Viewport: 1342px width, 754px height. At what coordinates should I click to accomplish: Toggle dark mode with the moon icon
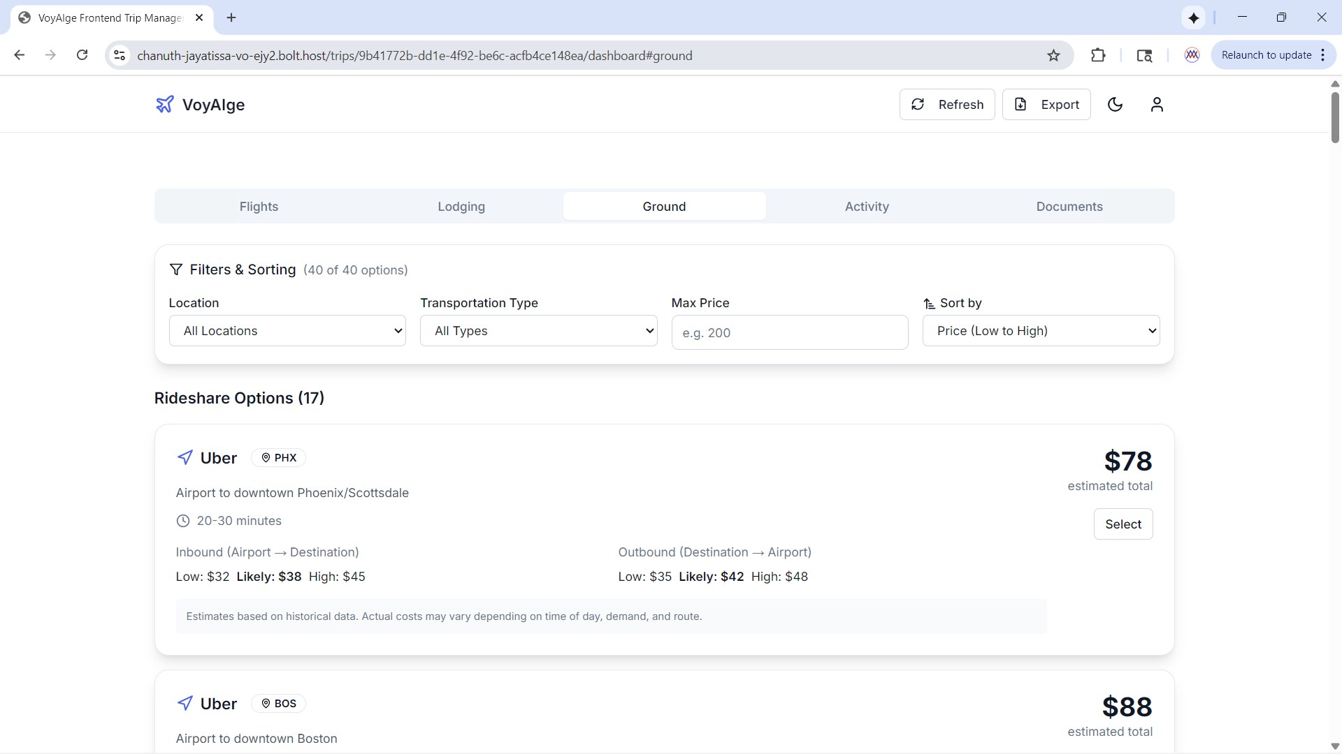(x=1115, y=105)
